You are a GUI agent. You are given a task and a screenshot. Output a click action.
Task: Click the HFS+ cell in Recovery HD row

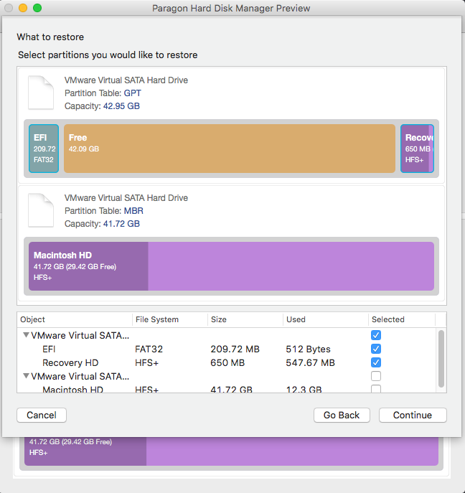pyautogui.click(x=146, y=362)
